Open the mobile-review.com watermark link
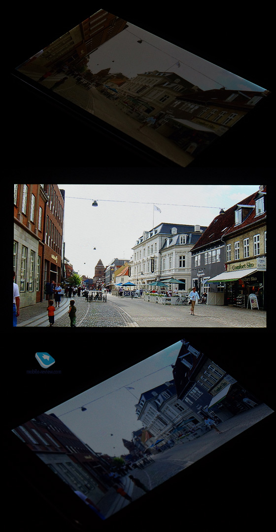This screenshot has height=532, width=276. point(44,372)
